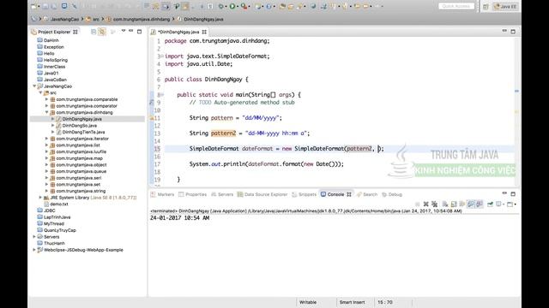Collapse All in Project Explorer toolbar
Viewport: 549px width, 308px height.
(x=94, y=32)
